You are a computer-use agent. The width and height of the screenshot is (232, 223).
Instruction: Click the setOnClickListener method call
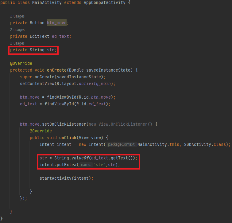point(64,124)
